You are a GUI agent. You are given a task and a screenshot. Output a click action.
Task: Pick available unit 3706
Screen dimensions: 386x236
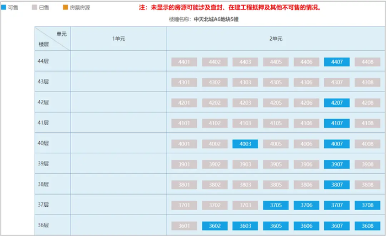point(306,205)
